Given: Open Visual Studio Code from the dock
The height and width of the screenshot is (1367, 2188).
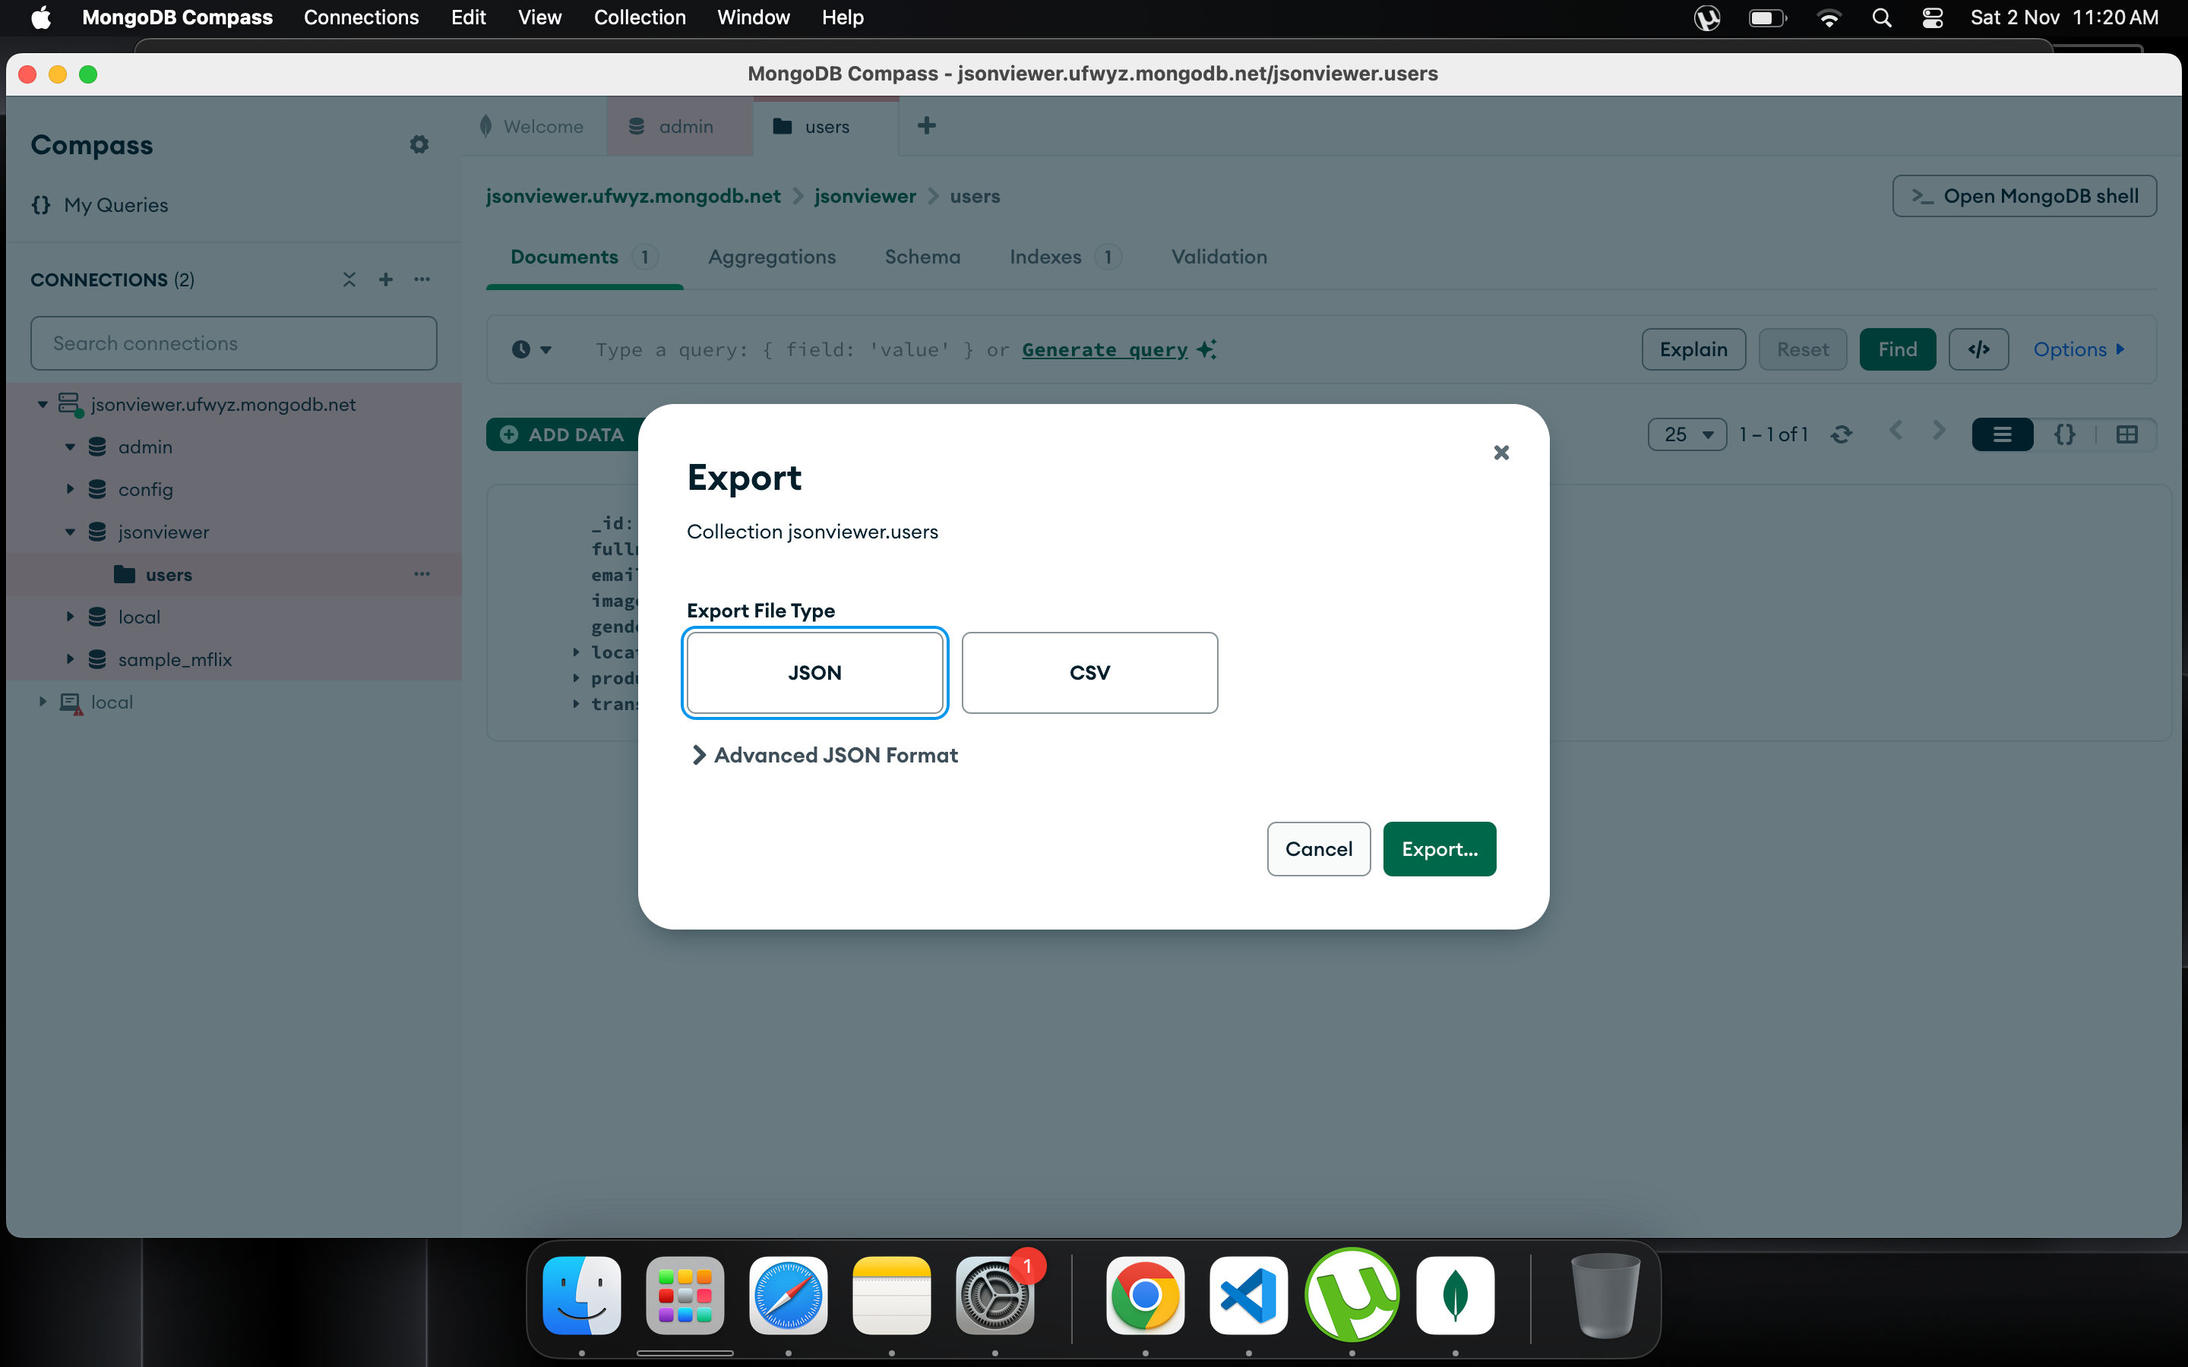Looking at the screenshot, I should point(1249,1296).
